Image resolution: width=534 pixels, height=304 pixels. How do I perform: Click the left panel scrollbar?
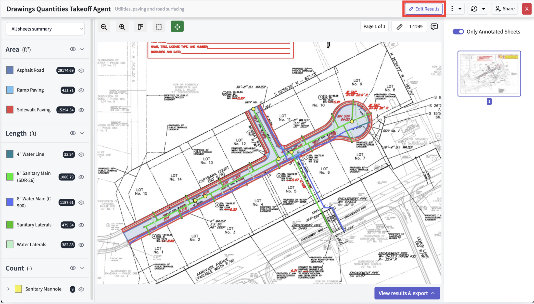(x=92, y=159)
